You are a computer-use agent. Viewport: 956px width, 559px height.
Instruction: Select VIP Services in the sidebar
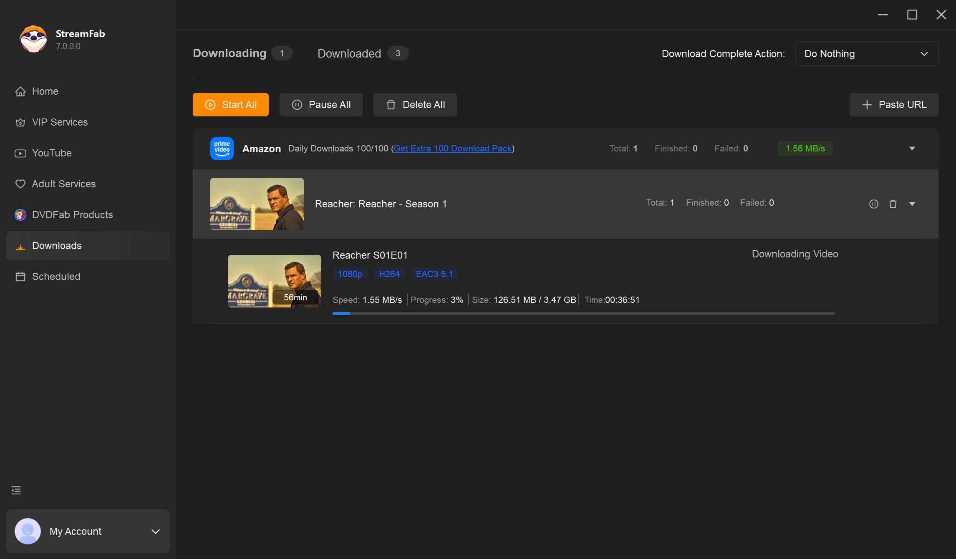pyautogui.click(x=59, y=122)
